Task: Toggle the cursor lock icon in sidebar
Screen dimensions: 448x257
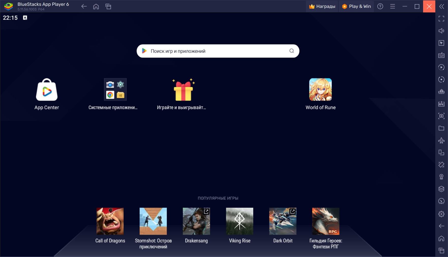Action: coord(442,43)
